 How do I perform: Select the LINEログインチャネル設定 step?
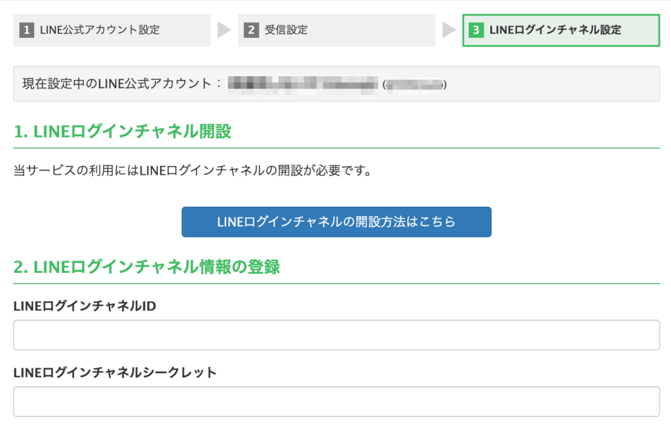(x=555, y=30)
